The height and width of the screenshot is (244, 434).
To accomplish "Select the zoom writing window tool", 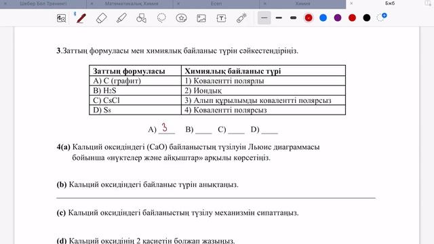I will point(61,18).
